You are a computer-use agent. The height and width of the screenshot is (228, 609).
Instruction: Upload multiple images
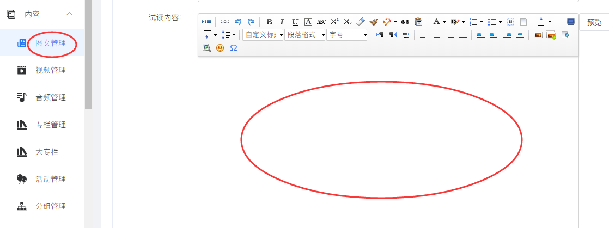(x=551, y=35)
